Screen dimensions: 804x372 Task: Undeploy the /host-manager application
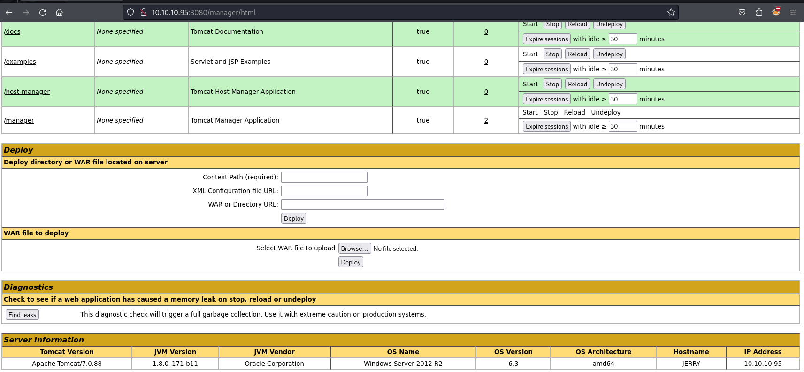tap(609, 84)
